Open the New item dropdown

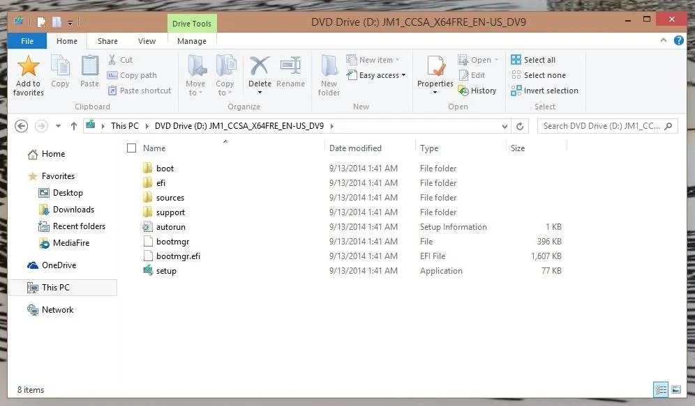pyautogui.click(x=373, y=60)
